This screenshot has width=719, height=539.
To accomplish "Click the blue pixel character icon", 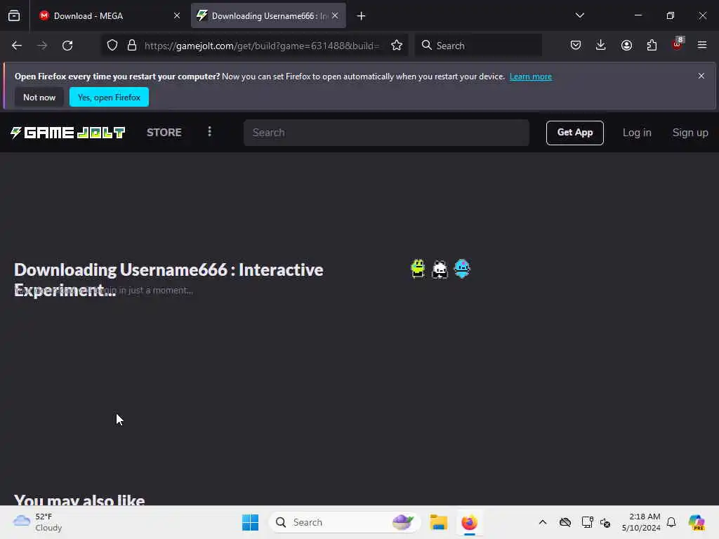I will 462,269.
